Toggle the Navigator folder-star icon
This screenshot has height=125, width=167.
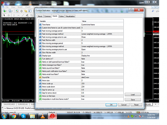[x=26, y=11]
